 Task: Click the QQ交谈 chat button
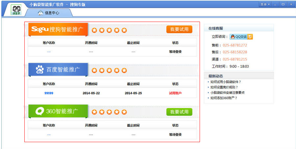pyautogui.click(x=241, y=37)
